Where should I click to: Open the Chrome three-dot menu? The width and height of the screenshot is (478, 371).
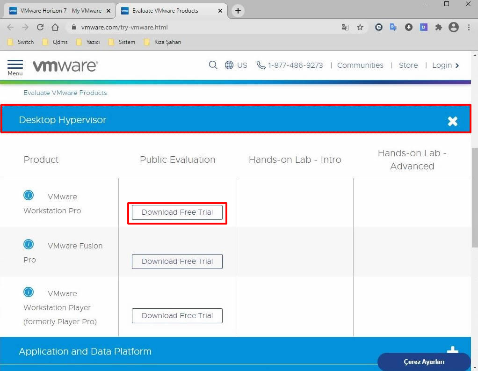(469, 27)
